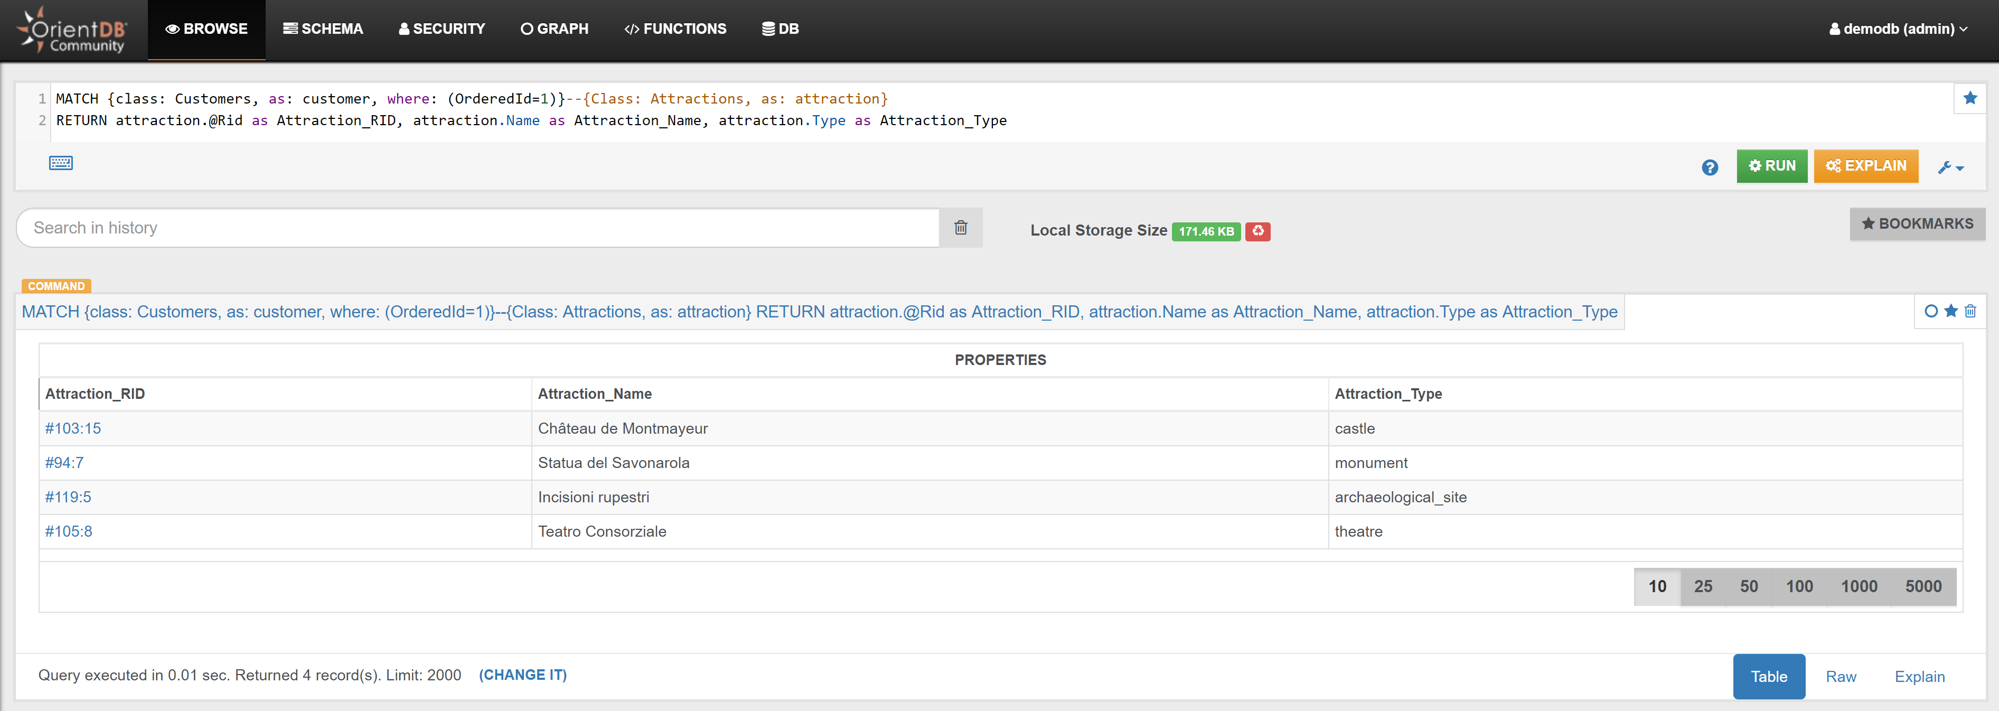Set page size to 25
Viewport: 1999px width, 711px height.
(x=1703, y=586)
